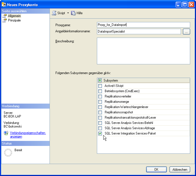Confirm with the OK button
Image resolution: width=196 pixels, height=176 pixels.
(x=156, y=170)
